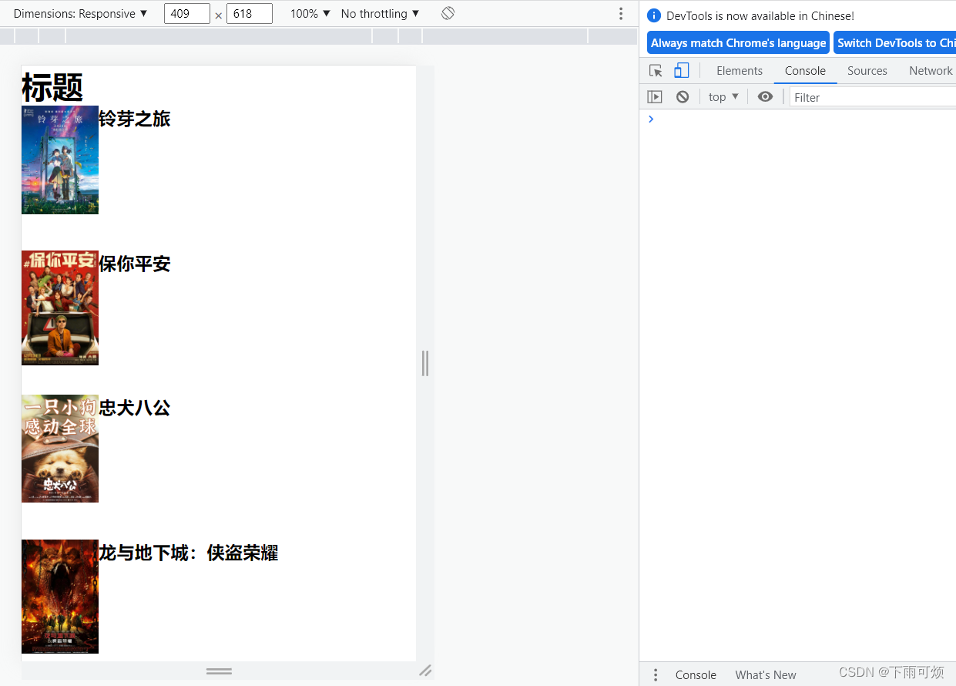Click the viewport width field showing 409

point(187,14)
